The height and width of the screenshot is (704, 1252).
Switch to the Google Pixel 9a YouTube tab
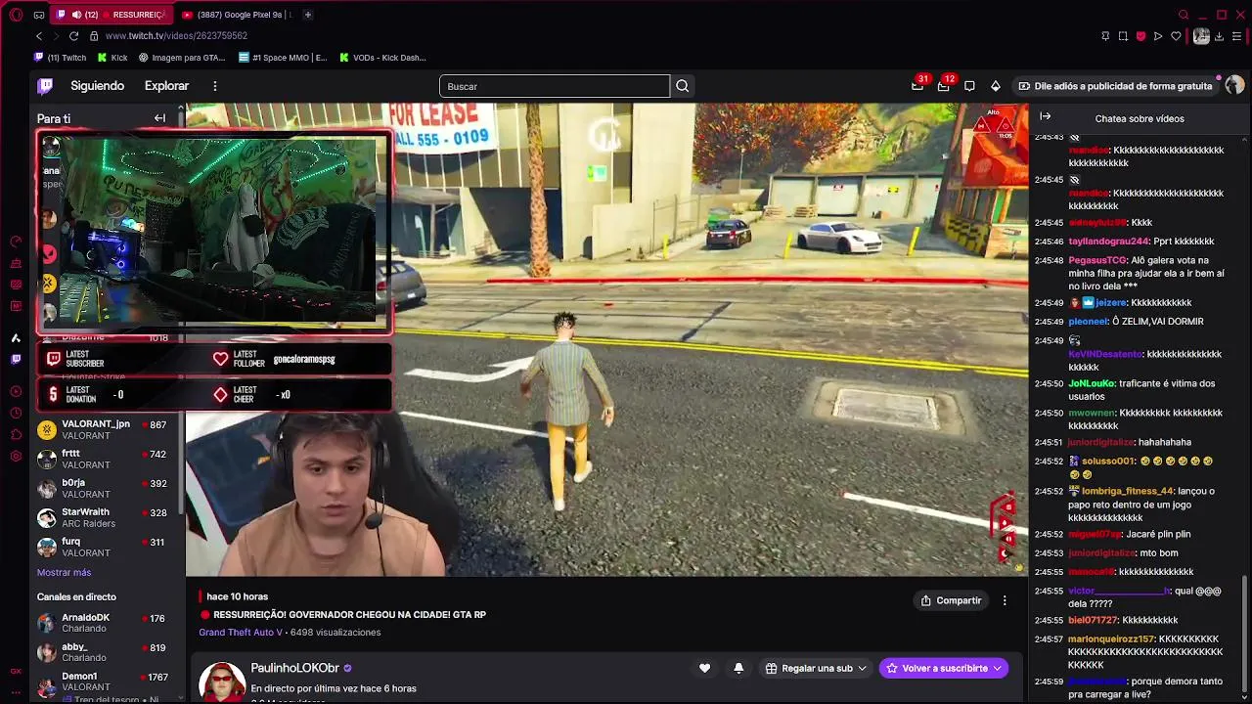point(236,15)
